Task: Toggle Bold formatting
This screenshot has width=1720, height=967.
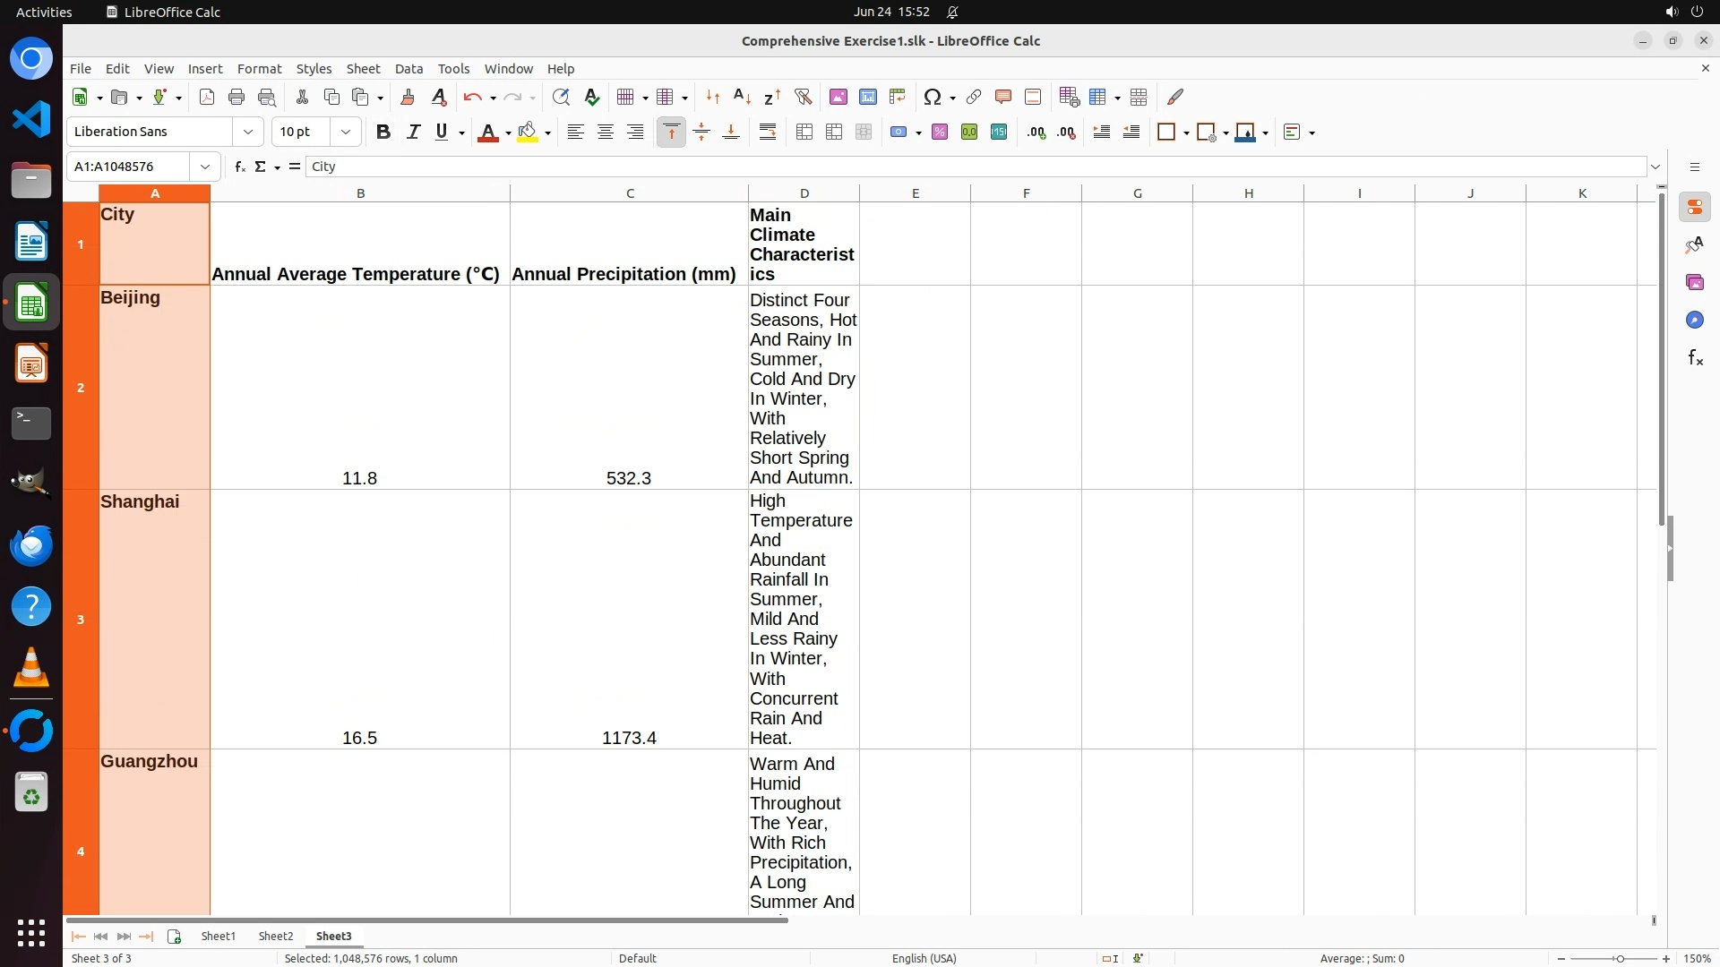Action: (x=383, y=132)
